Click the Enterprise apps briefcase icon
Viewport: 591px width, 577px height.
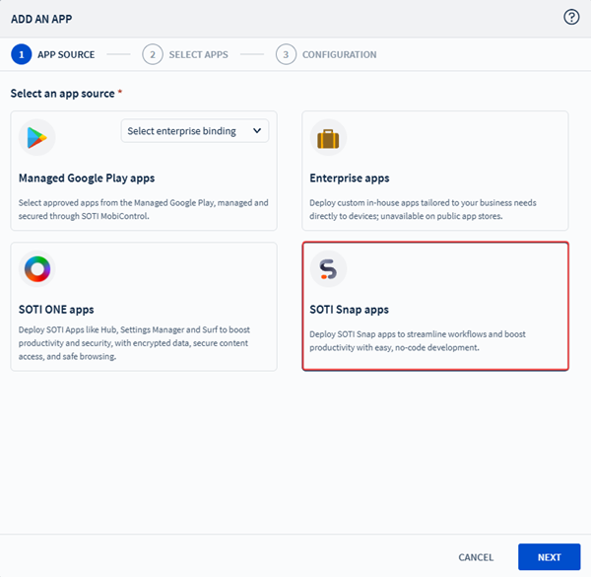tap(329, 137)
